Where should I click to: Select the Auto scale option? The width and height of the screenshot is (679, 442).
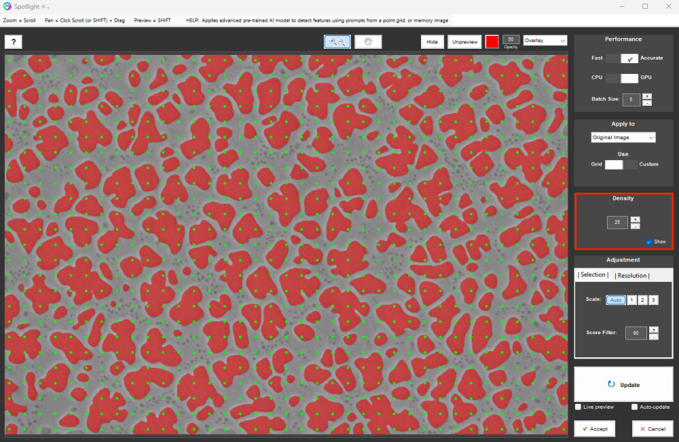[x=615, y=300]
